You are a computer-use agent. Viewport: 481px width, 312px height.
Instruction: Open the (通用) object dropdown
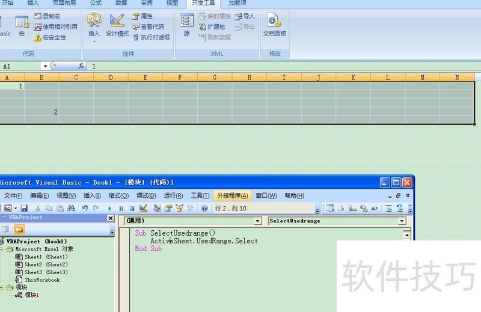tap(258, 221)
